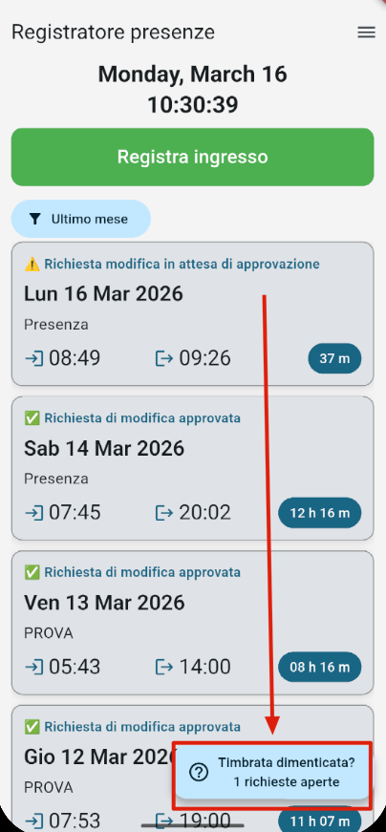Image resolution: width=386 pixels, height=832 pixels.
Task: Open the Ven 13 Mar 2026 entry
Action: pyautogui.click(x=193, y=623)
